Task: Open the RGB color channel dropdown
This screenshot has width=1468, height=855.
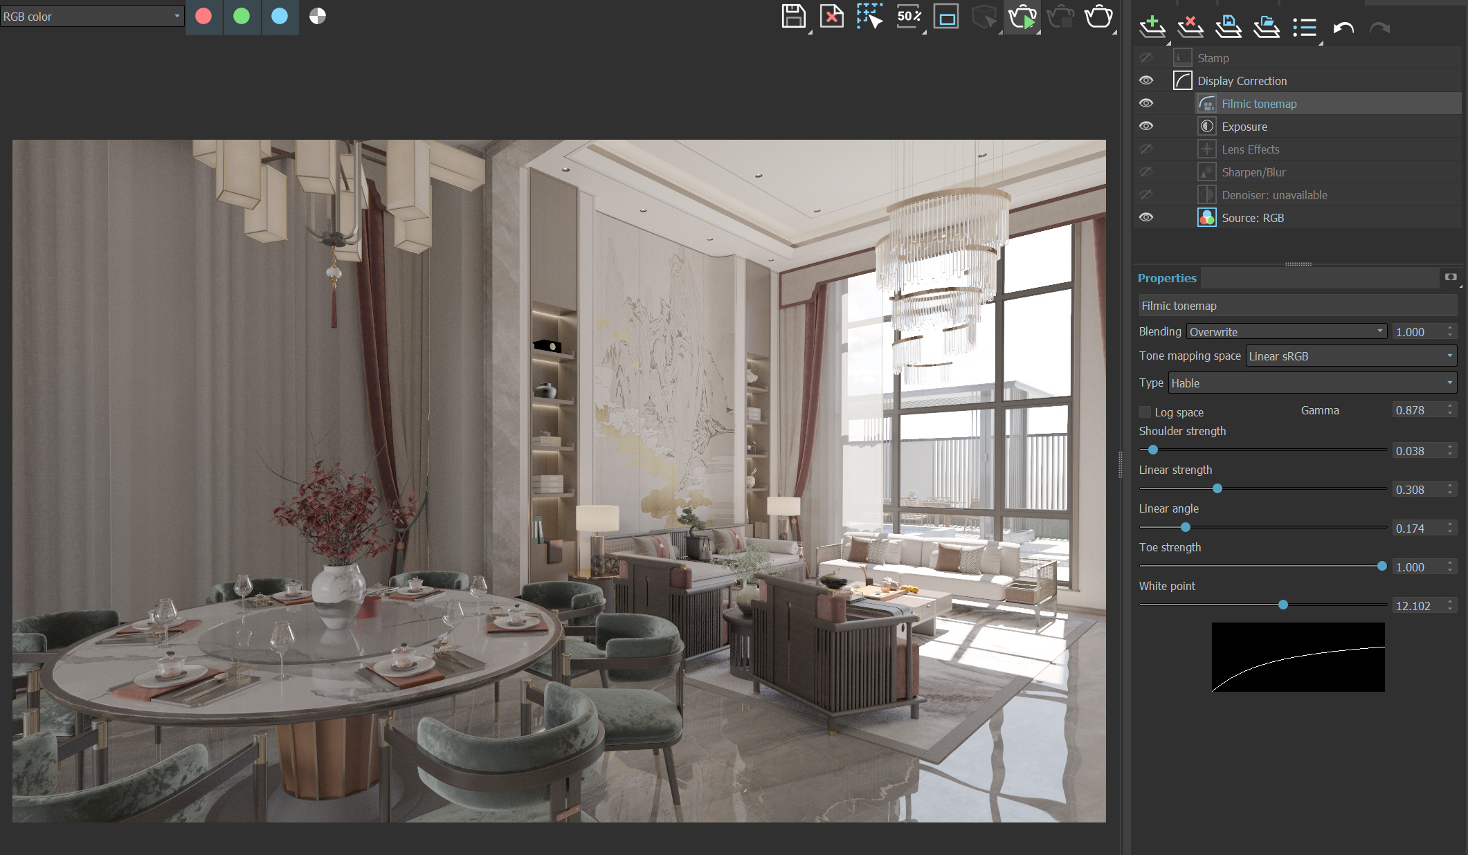Action: 92,17
